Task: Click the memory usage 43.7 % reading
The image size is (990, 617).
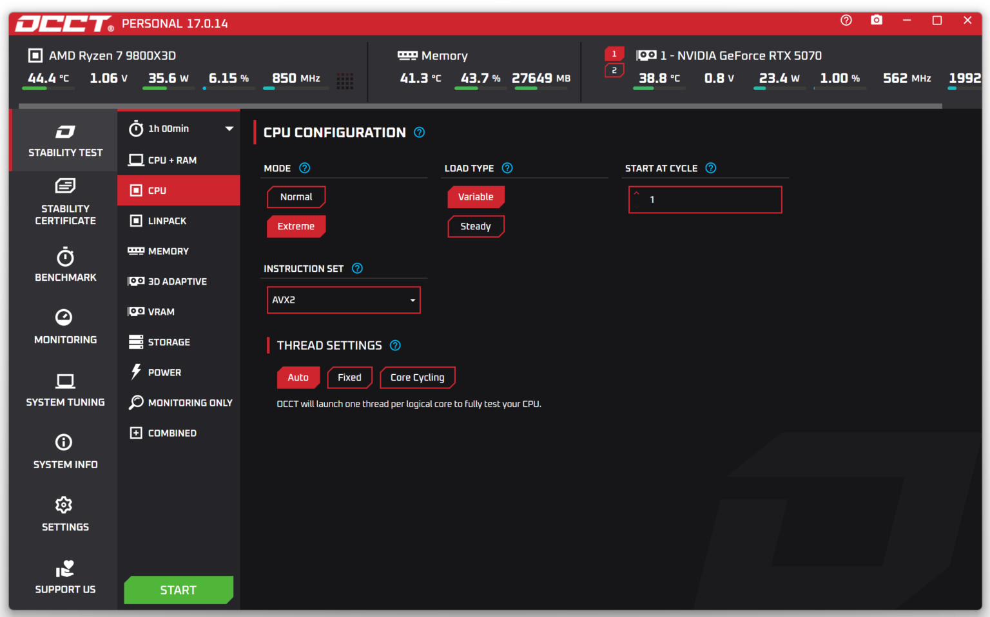Action: [480, 79]
